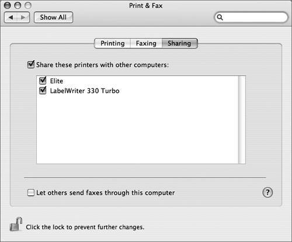Uncheck the LabelWriter 330 Turbo checkbox

tap(43, 90)
